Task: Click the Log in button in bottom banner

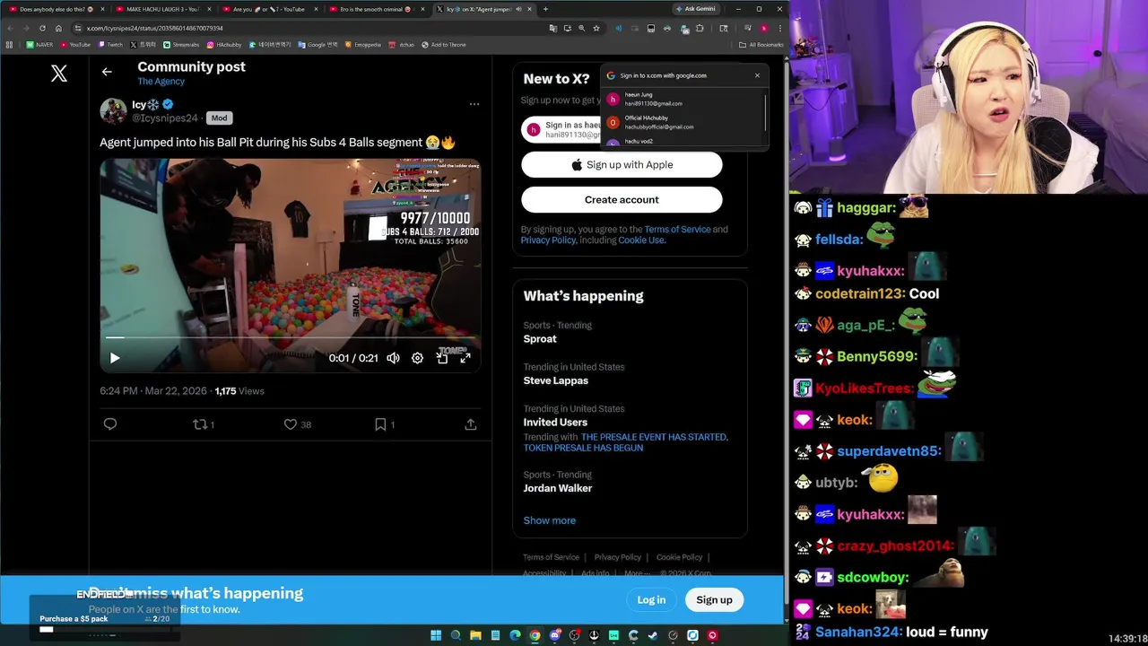Action: click(651, 600)
